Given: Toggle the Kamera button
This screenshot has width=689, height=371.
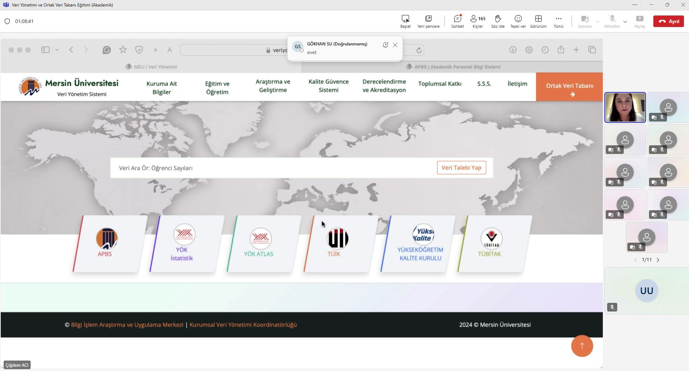Looking at the screenshot, I should pyautogui.click(x=585, y=21).
